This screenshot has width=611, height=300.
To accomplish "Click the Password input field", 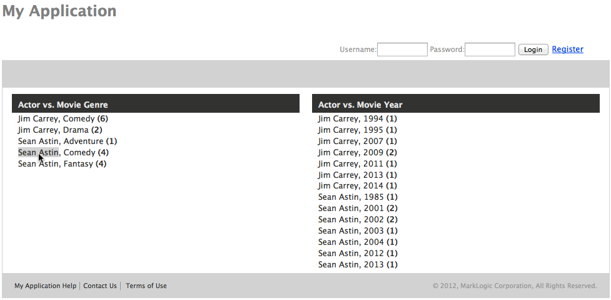I will click(x=490, y=49).
